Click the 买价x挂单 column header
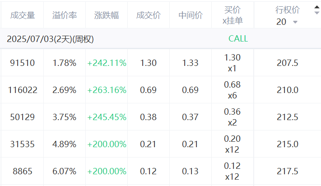Image resolution: width=321 pixels, height=186 pixels. [x=233, y=15]
